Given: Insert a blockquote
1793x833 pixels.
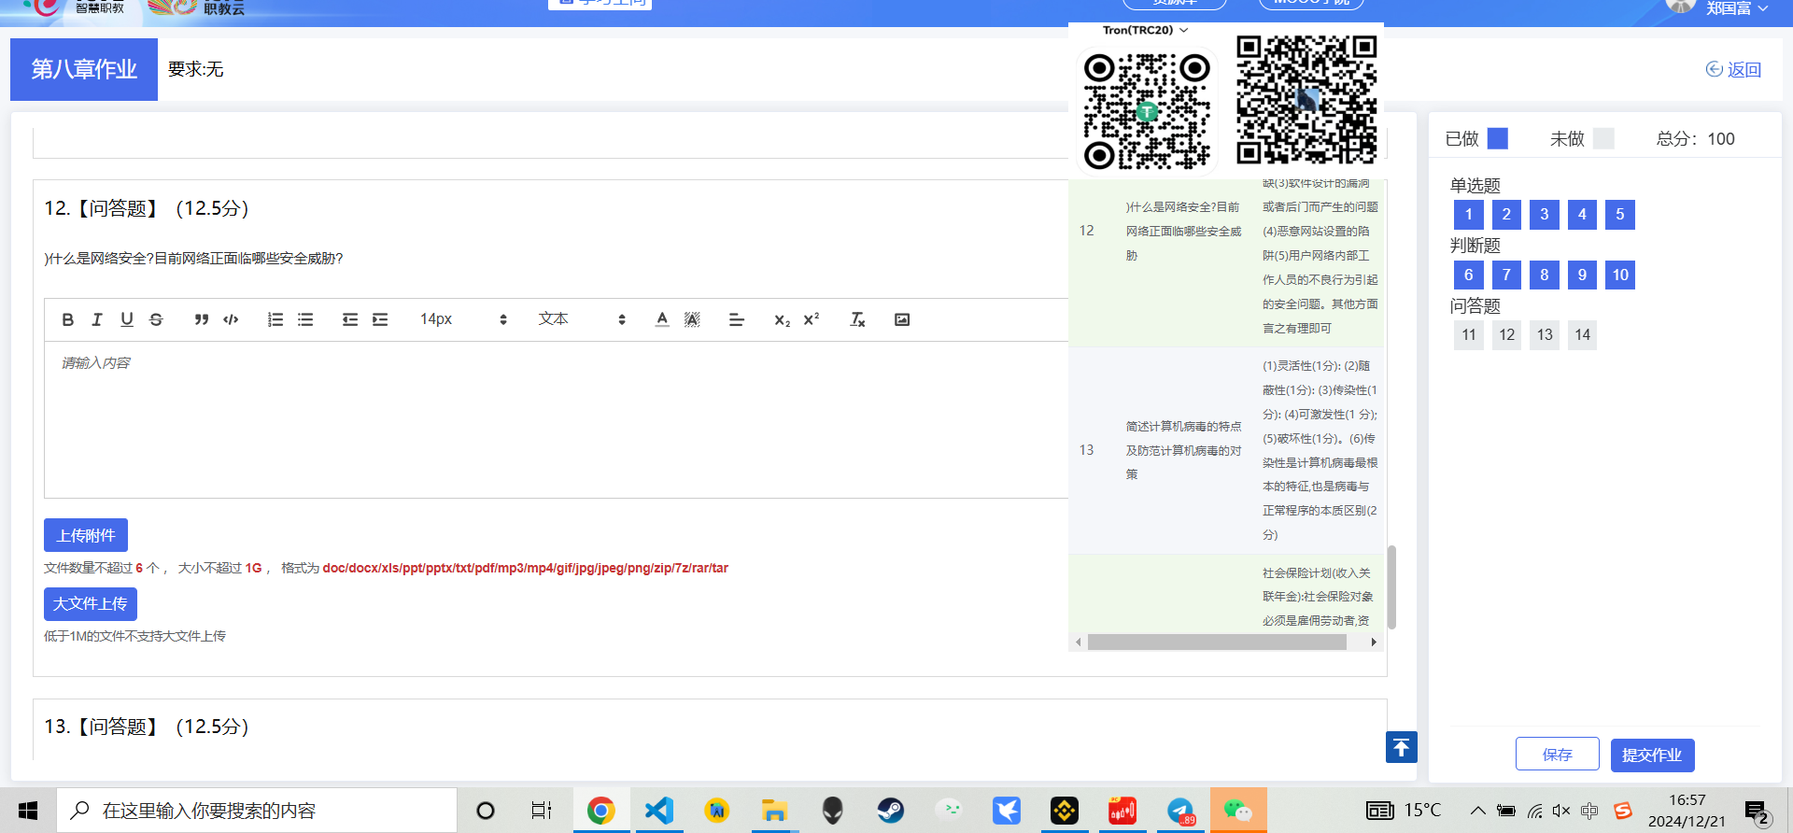Looking at the screenshot, I should (x=201, y=319).
